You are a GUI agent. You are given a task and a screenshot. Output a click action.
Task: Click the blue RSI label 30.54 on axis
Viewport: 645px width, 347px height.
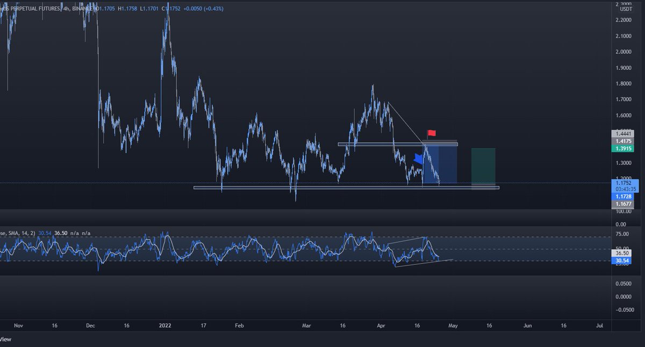(x=622, y=260)
